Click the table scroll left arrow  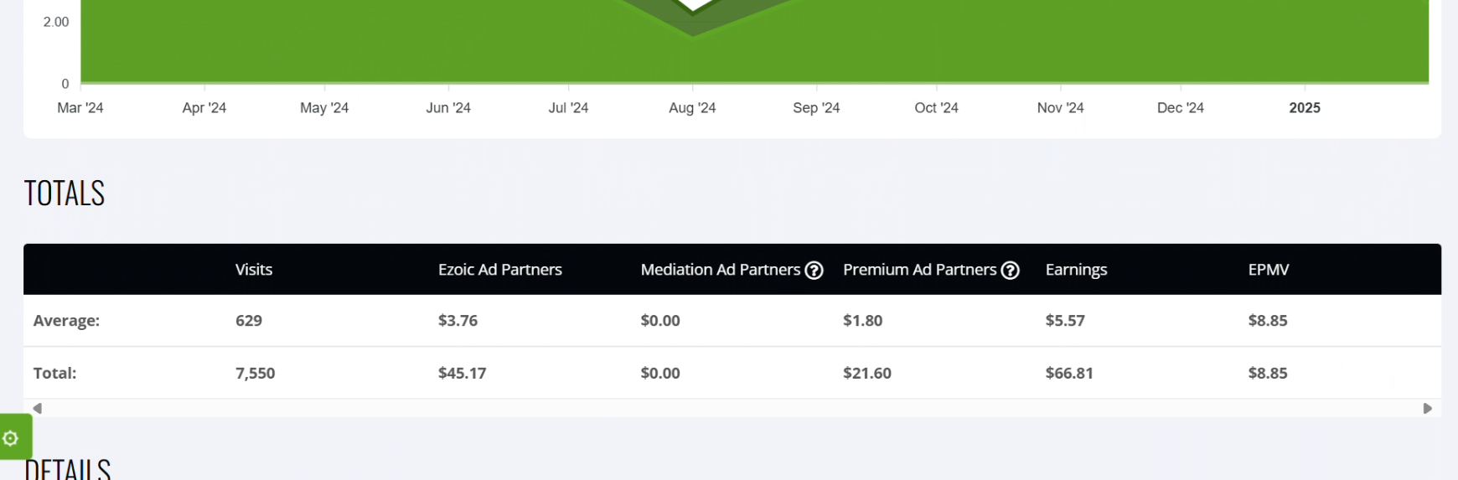37,408
